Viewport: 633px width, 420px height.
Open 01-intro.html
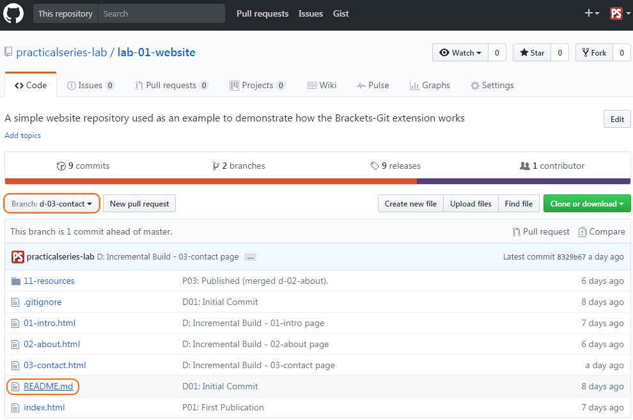coord(49,323)
